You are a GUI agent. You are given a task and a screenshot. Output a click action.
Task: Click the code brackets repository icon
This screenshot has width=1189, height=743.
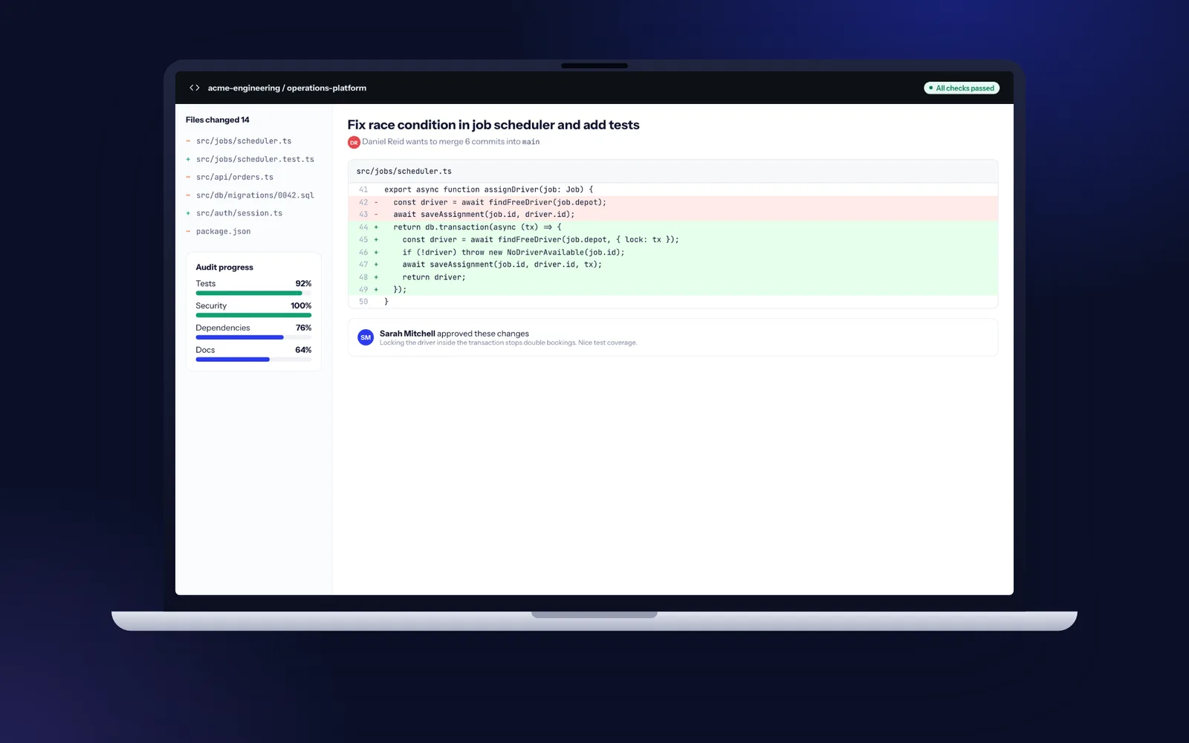pyautogui.click(x=195, y=88)
